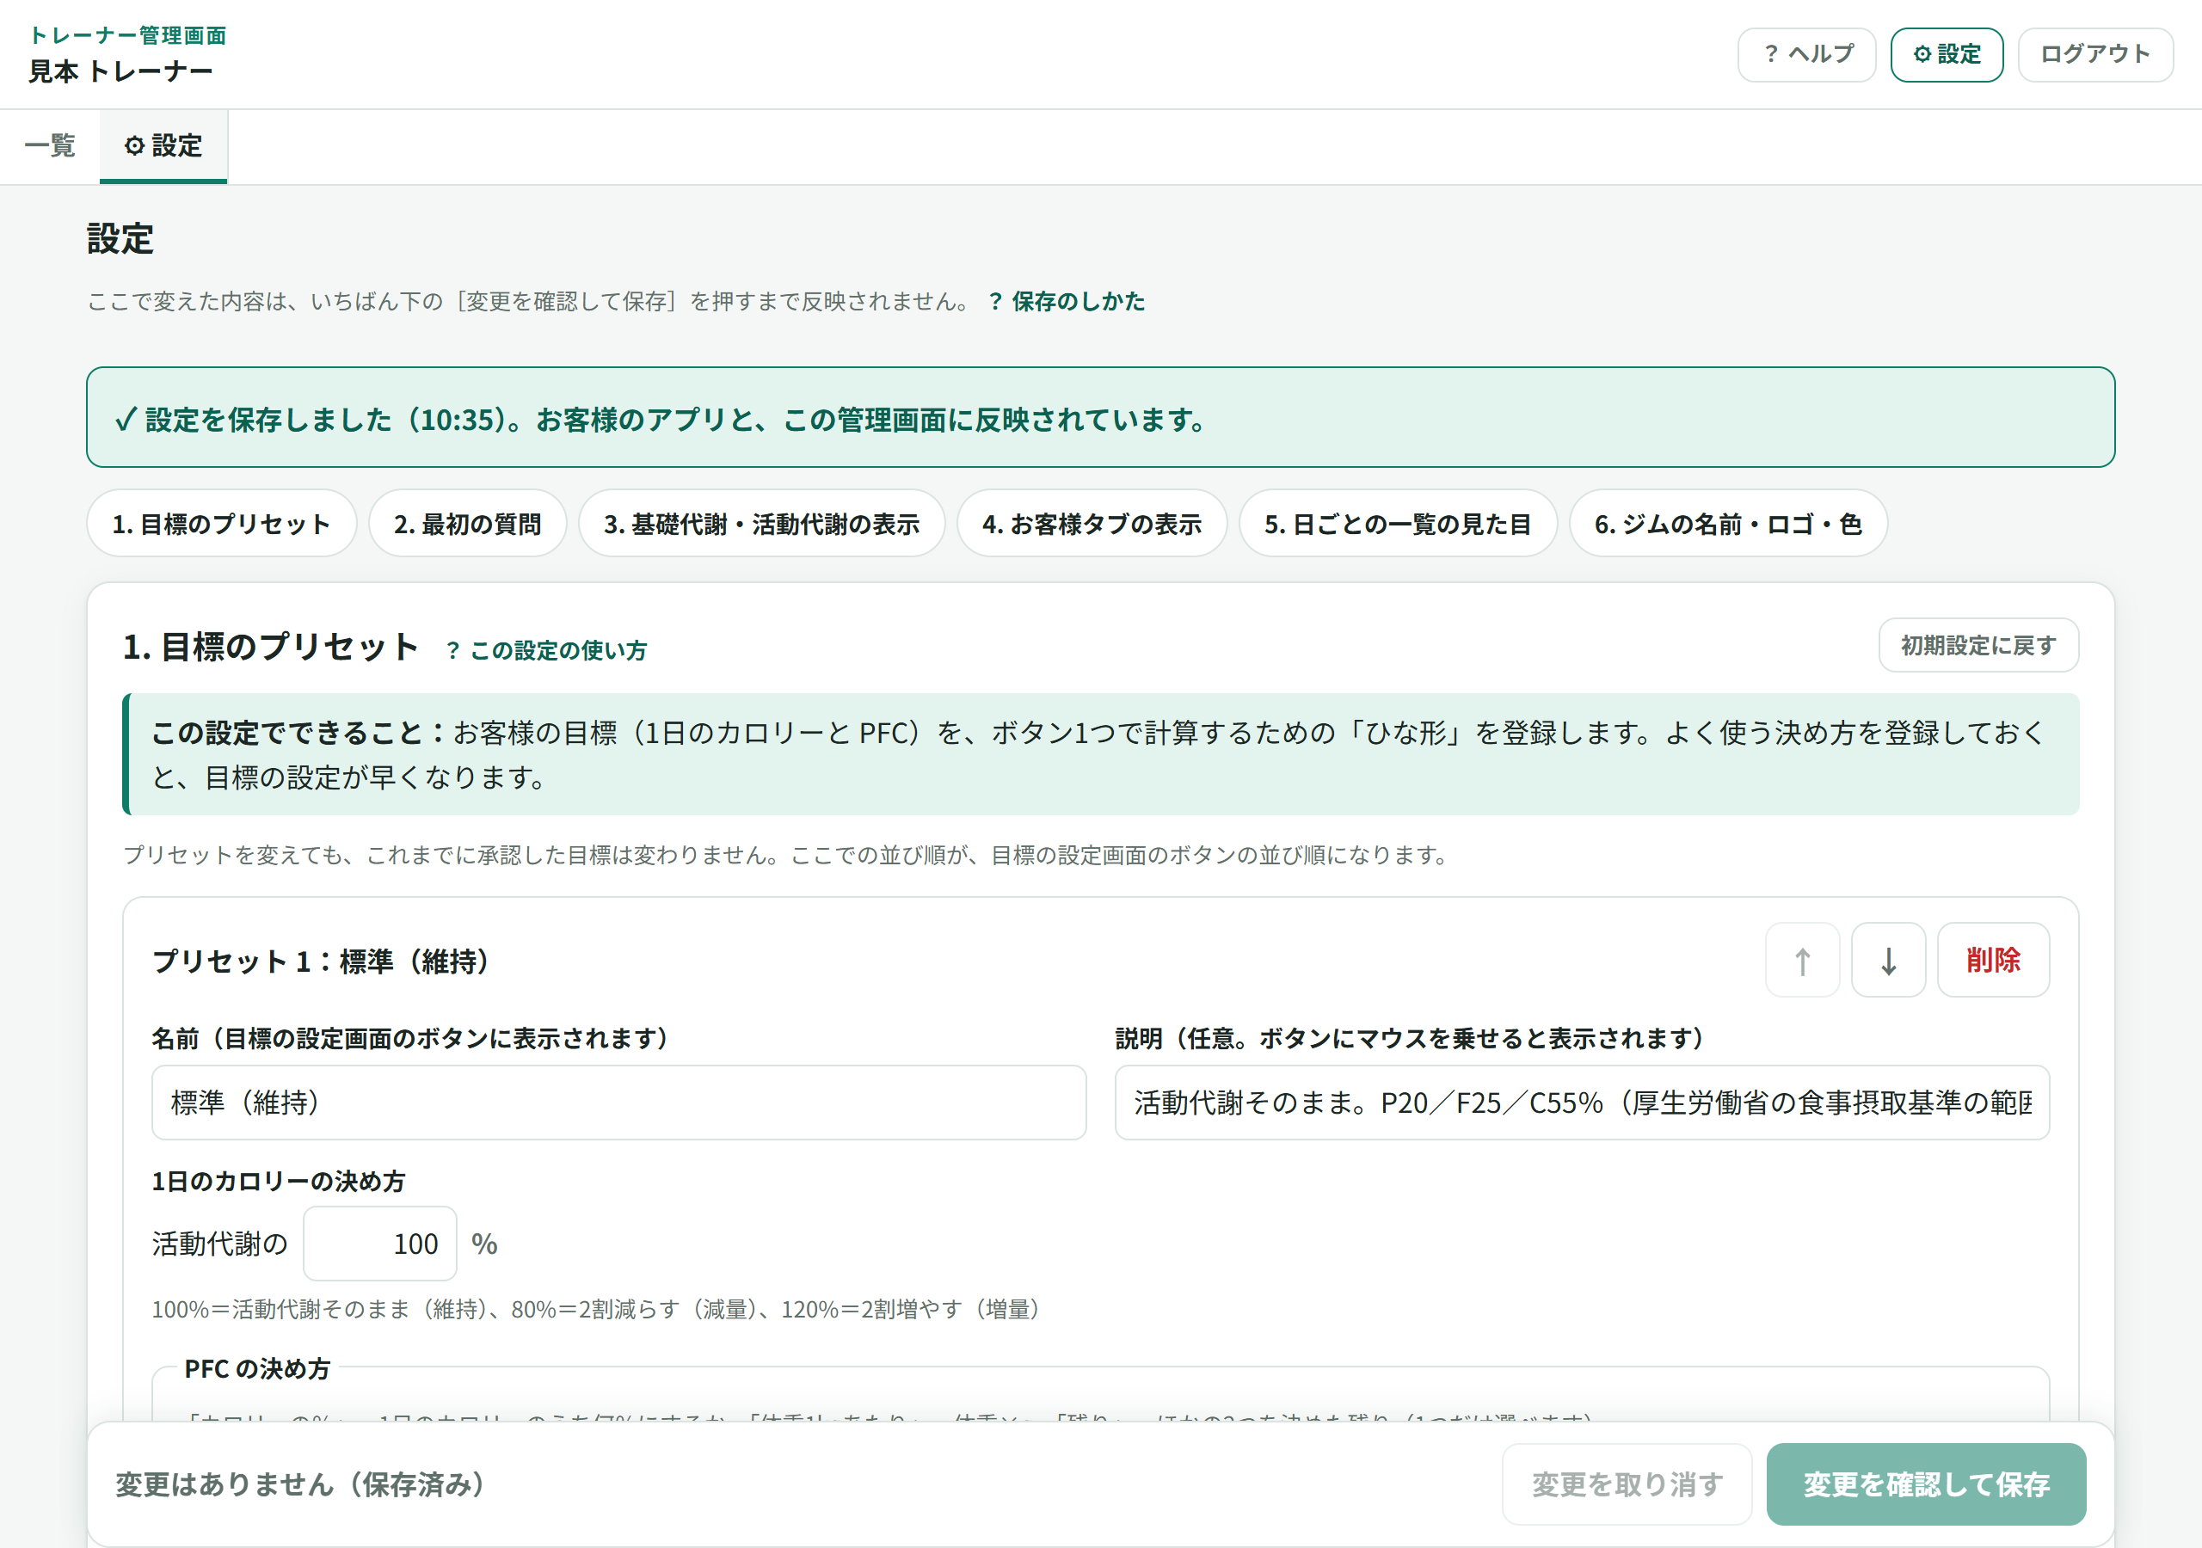Log out with the ログアウト button
The image size is (2202, 1548).
tap(2094, 55)
